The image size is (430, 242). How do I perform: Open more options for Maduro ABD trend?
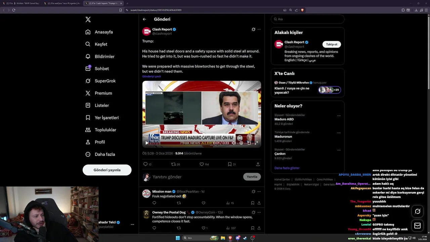pyautogui.click(x=339, y=116)
